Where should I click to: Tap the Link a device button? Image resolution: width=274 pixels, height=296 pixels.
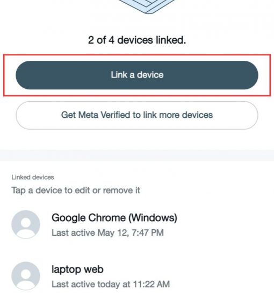tap(137, 75)
